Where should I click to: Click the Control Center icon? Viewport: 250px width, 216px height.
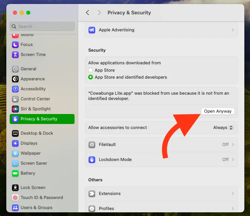[x=15, y=99]
